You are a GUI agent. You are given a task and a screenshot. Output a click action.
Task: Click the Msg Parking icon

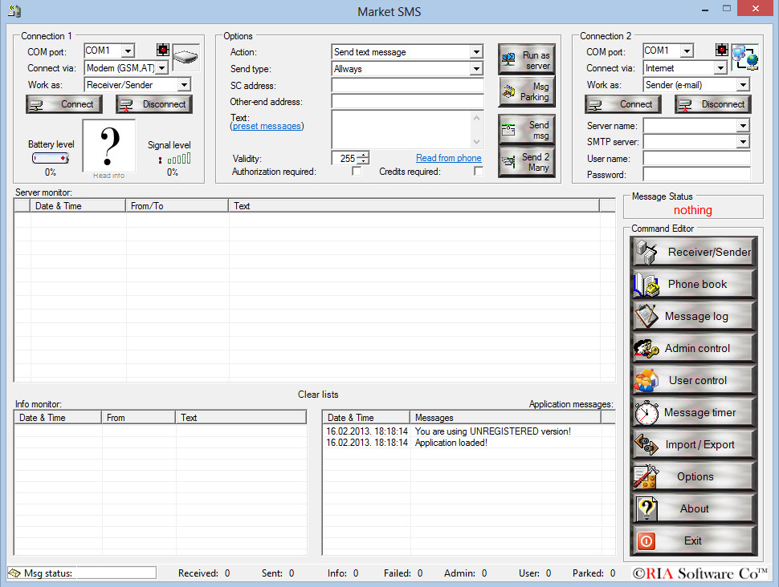point(526,91)
